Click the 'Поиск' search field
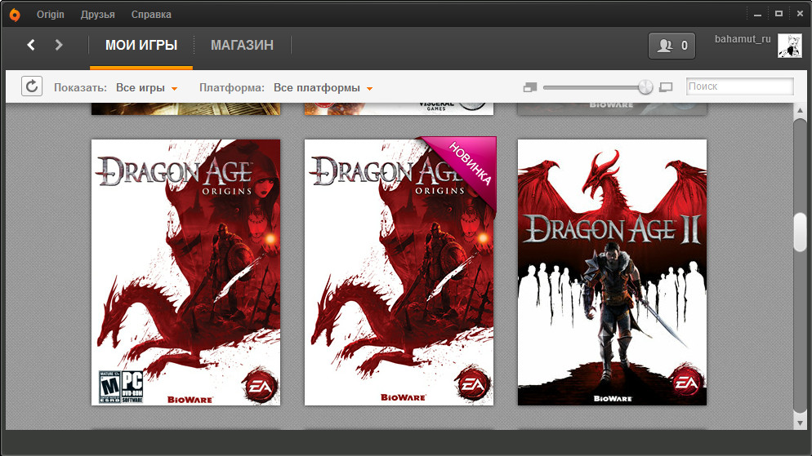 click(739, 86)
